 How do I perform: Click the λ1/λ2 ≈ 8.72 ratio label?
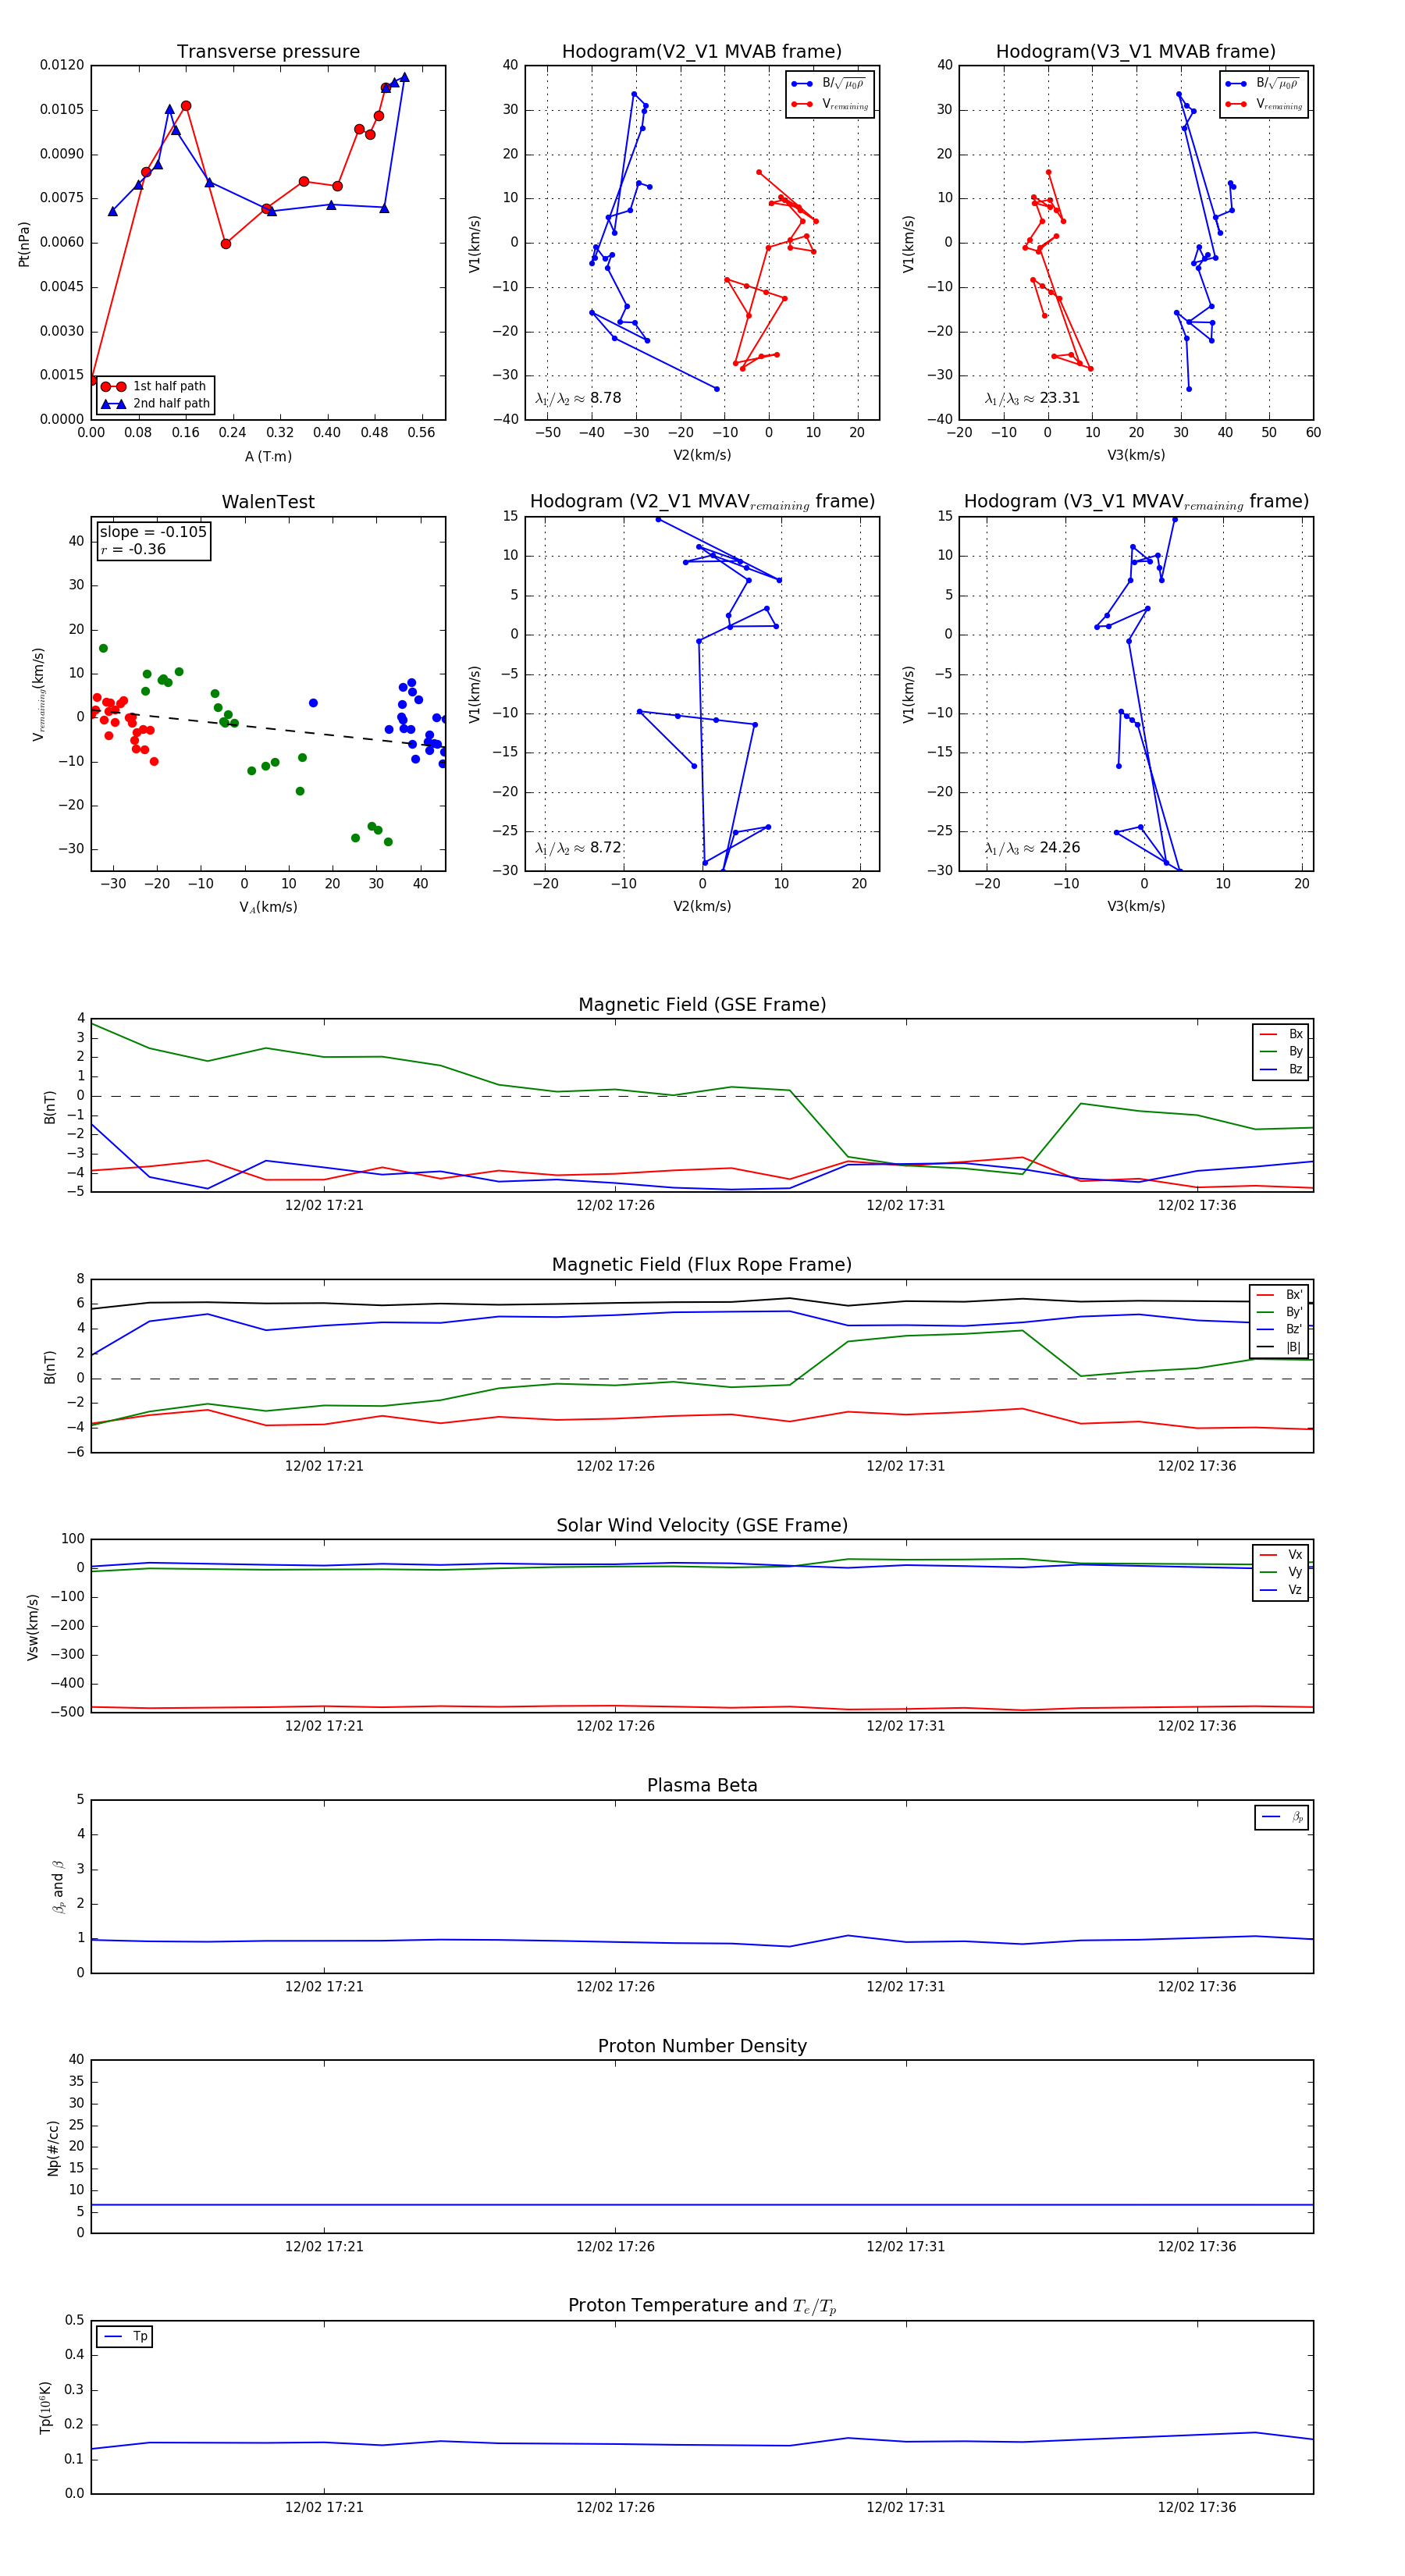click(578, 848)
